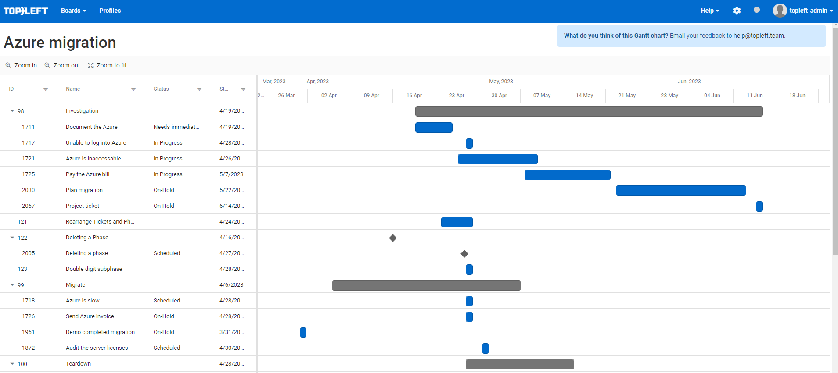
Task: Click the Zoom in magnifier
Action: click(8, 65)
